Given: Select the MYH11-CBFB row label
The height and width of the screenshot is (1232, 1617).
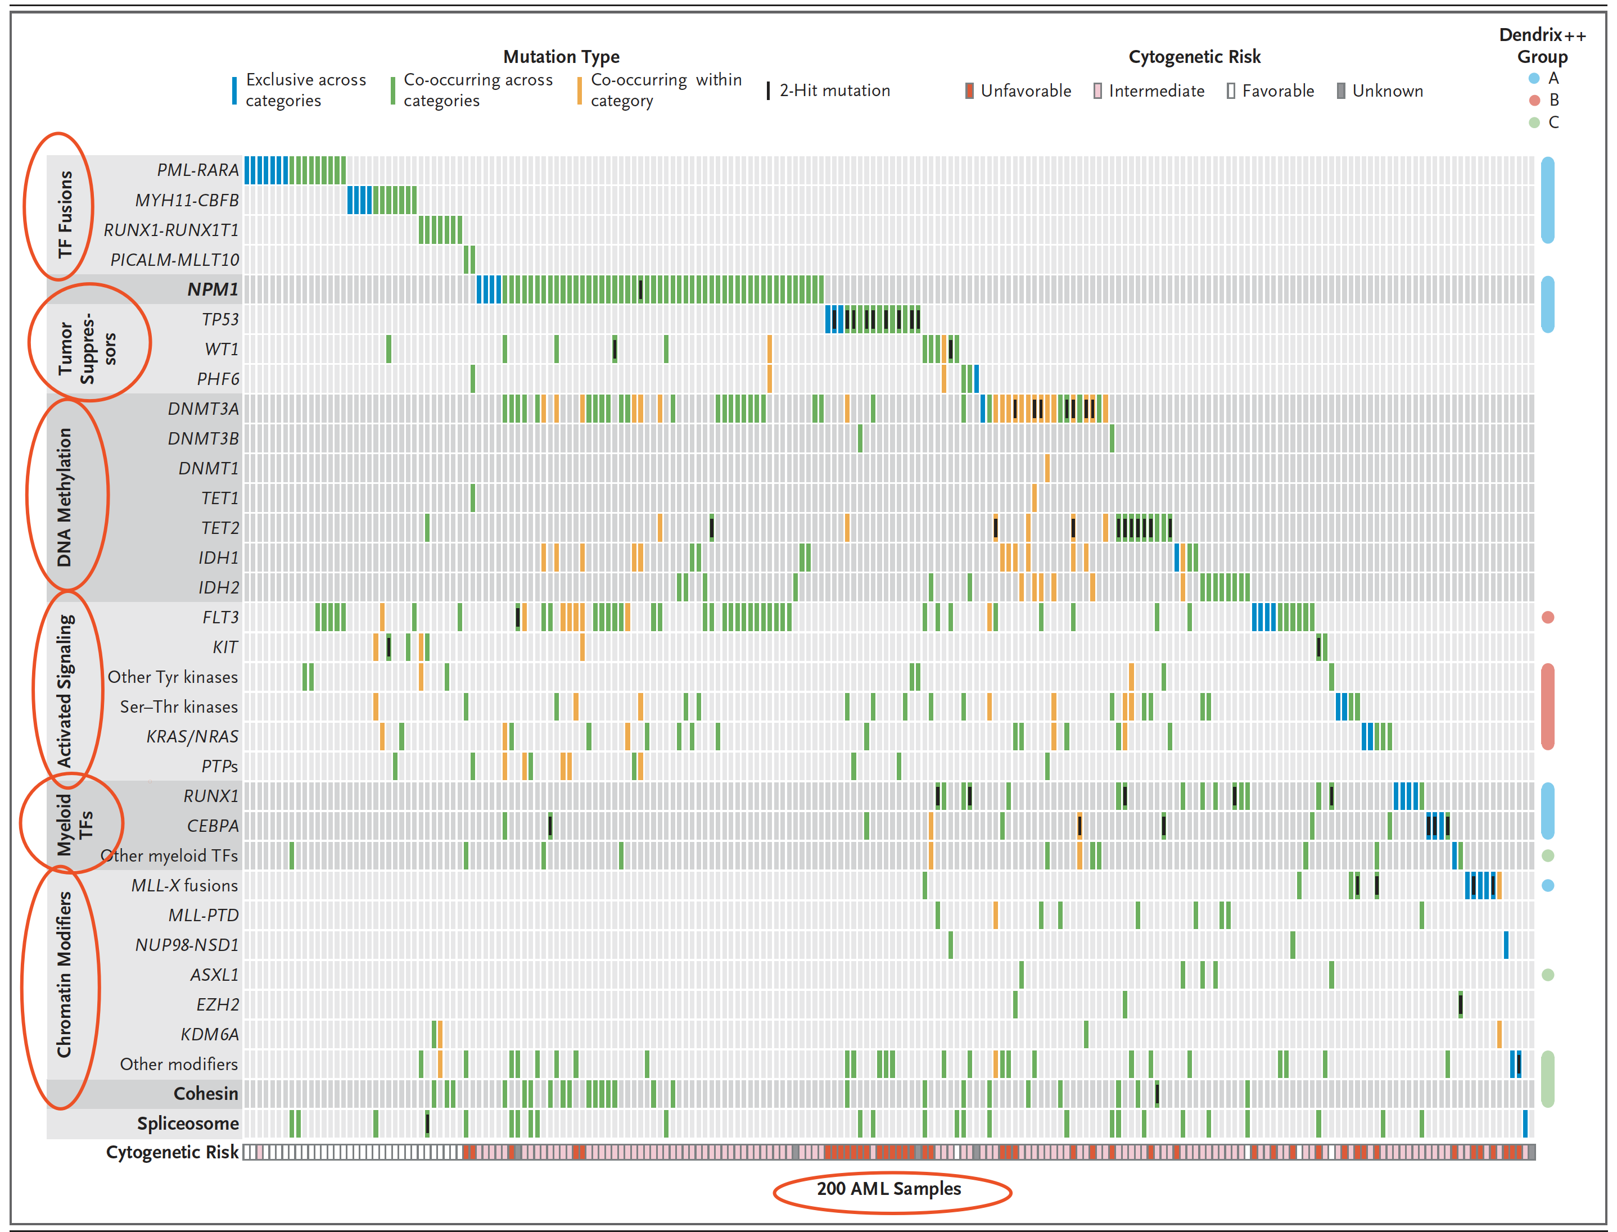Looking at the screenshot, I should coord(186,200).
